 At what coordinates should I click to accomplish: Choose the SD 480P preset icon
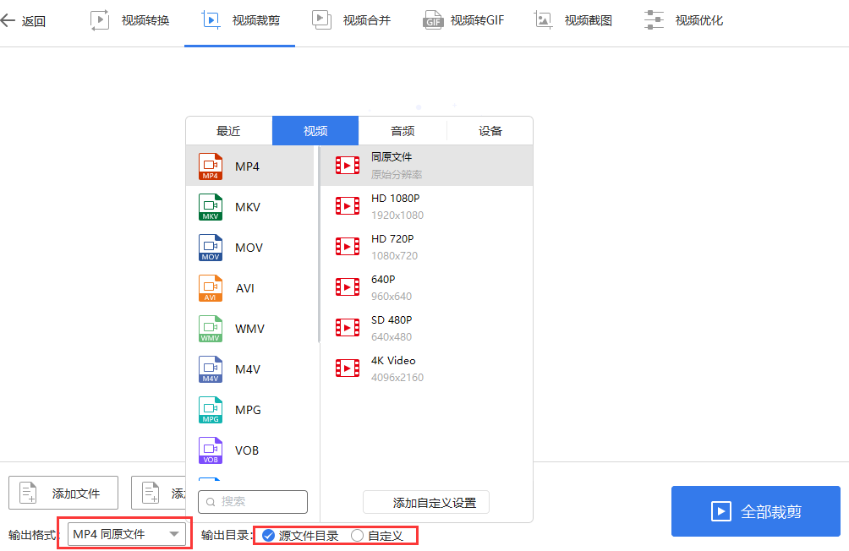pyautogui.click(x=347, y=327)
